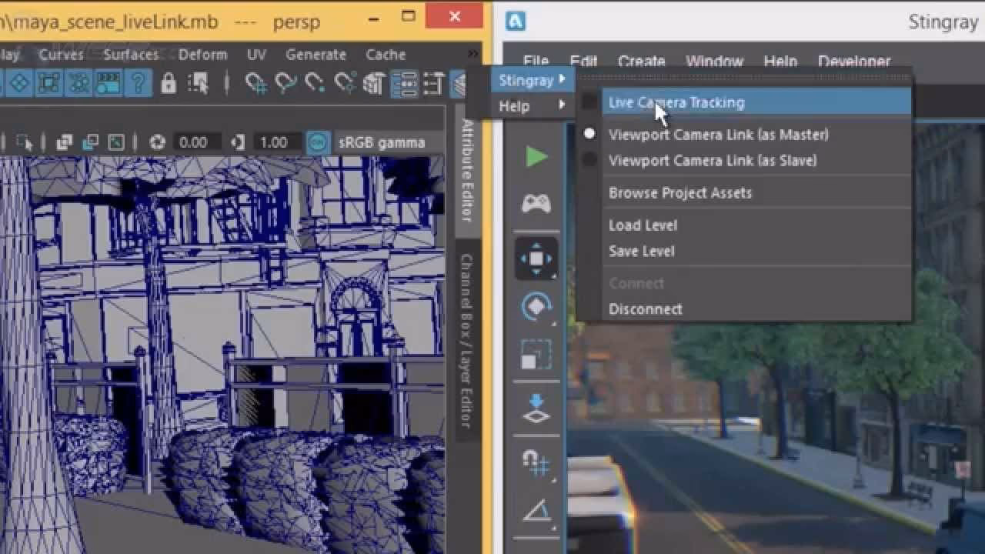Select Viewport Camera Link as Master radio
Image resolution: width=985 pixels, height=554 pixels.
pyautogui.click(x=589, y=134)
